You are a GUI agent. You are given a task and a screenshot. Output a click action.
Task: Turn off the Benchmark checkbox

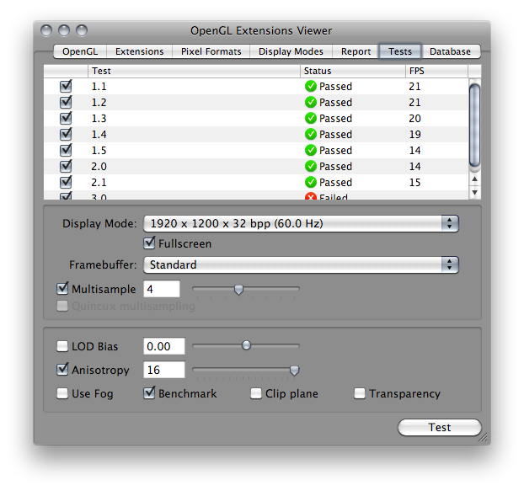tap(149, 393)
